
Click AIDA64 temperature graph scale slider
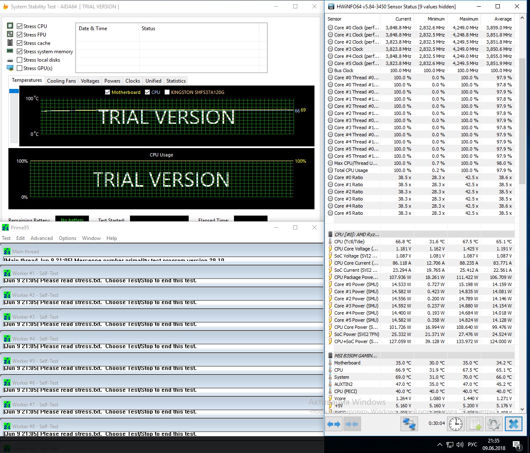point(14,91)
